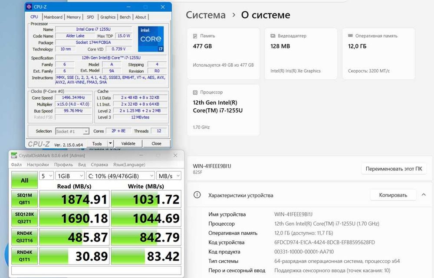Start the SEQ1M Q8T1 test
Viewport: 434px width, 278px height.
(x=25, y=199)
